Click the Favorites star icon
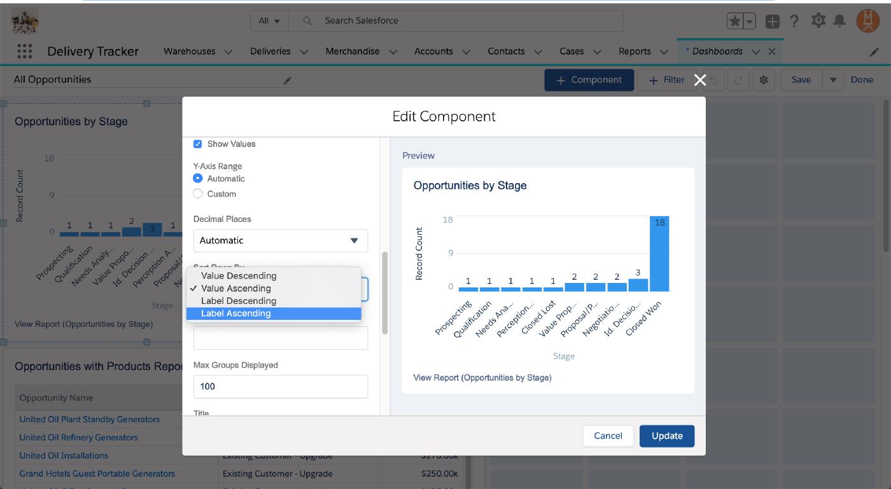Viewport: 891px width, 489px height. (x=734, y=21)
